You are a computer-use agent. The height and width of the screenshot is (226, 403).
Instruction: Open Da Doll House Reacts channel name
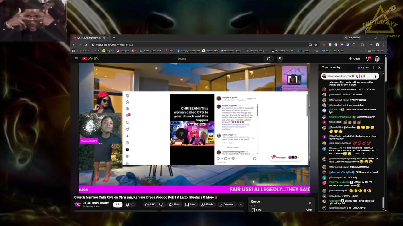[x=96, y=203]
